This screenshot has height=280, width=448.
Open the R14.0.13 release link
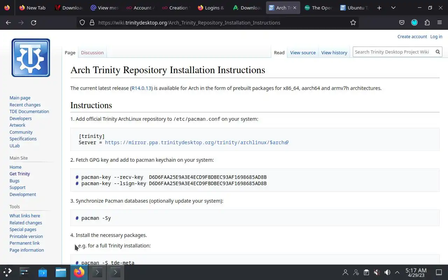pyautogui.click(x=141, y=88)
